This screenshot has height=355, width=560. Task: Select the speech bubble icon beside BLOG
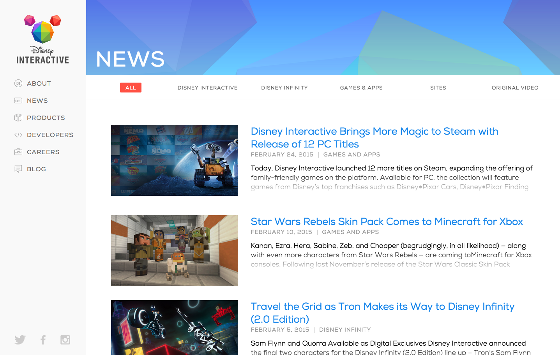(18, 169)
